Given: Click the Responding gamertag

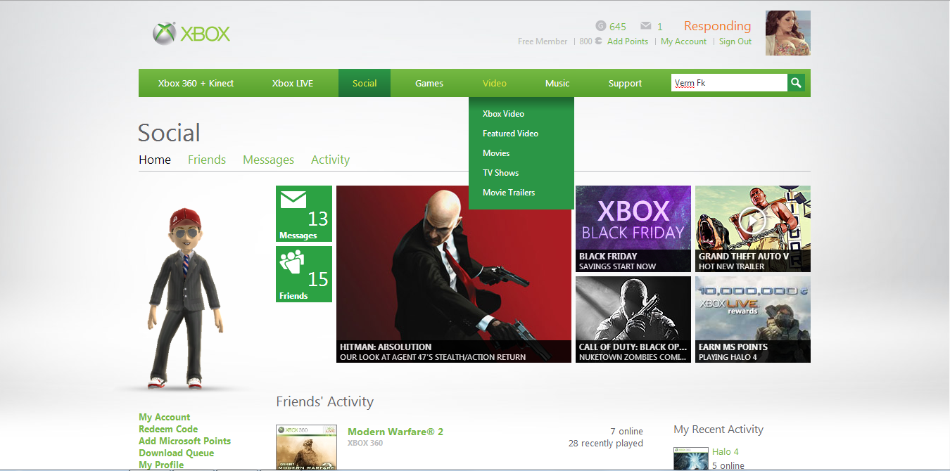Looking at the screenshot, I should pyautogui.click(x=717, y=26).
